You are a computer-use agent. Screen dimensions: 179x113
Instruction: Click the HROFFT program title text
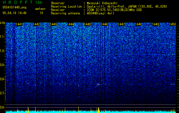pos(18,2)
